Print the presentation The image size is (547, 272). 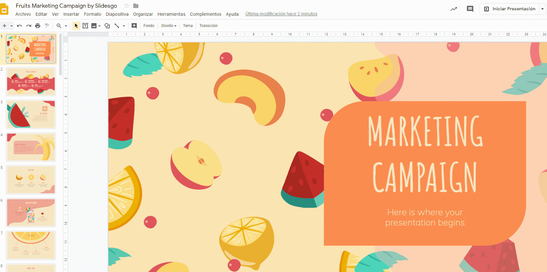point(38,26)
